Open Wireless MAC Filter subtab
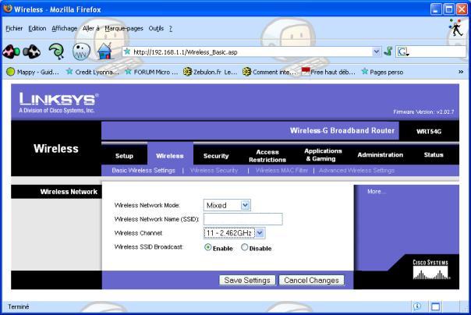The height and width of the screenshot is (315, 471). (282, 170)
